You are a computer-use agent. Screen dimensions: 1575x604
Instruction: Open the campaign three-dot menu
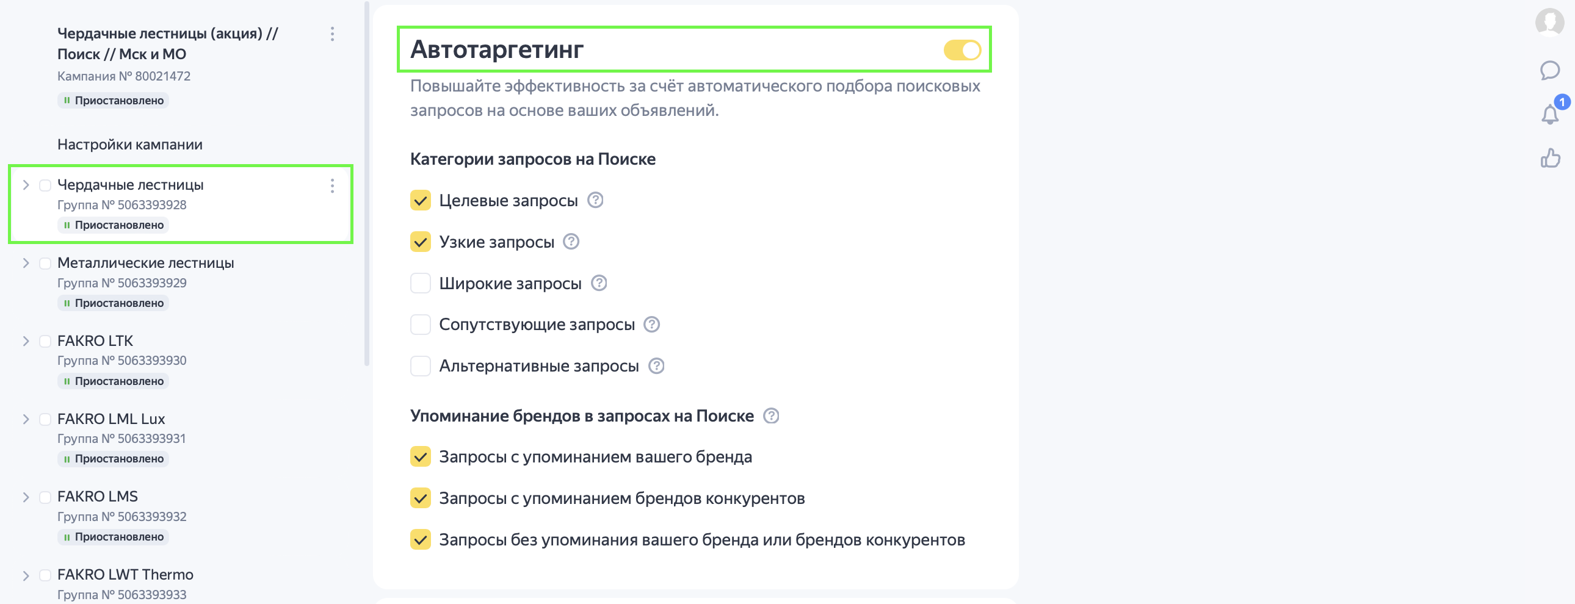coord(332,34)
